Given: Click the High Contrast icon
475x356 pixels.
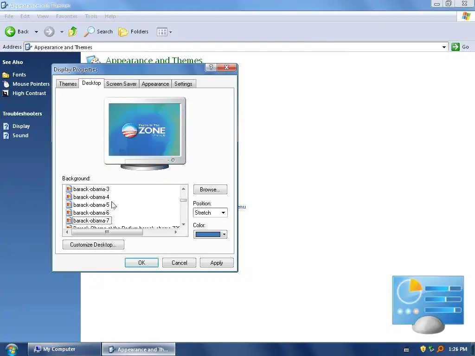Looking at the screenshot, I should click(6, 93).
